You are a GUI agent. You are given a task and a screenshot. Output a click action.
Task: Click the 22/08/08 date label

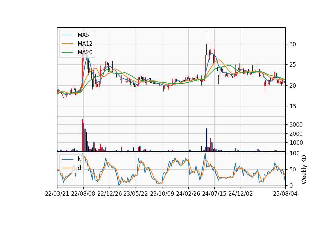(83, 194)
